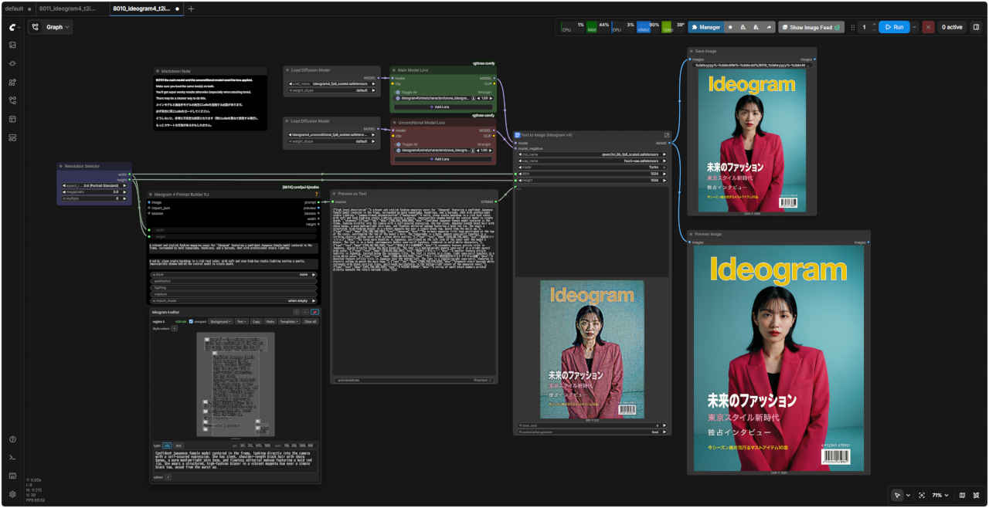This screenshot has width=989, height=508.
Task: Grab the drag handle dots before queue count
Action: tap(853, 27)
